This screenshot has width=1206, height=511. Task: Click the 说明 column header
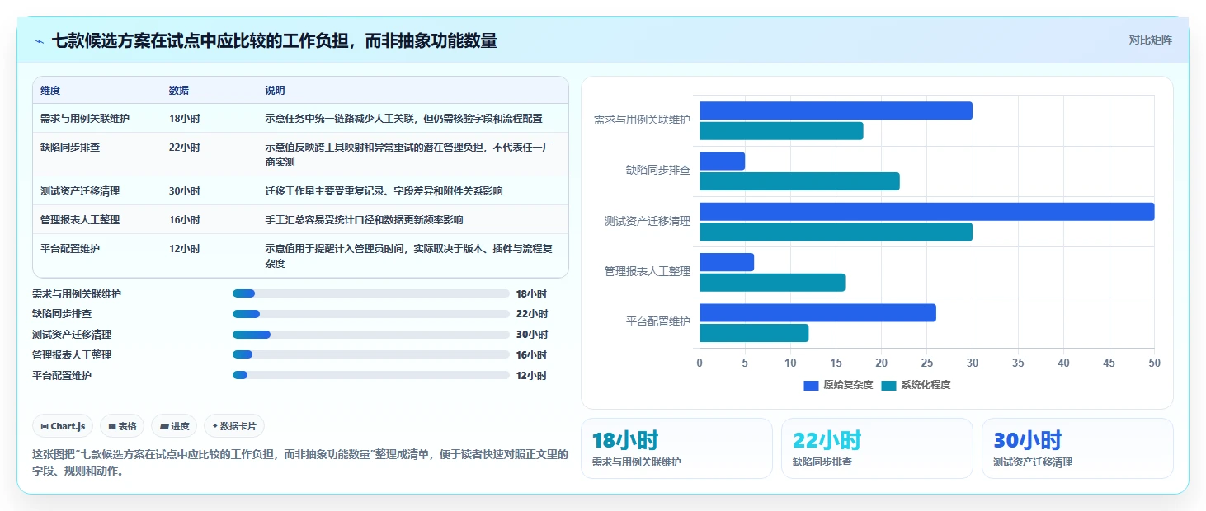[x=275, y=90]
